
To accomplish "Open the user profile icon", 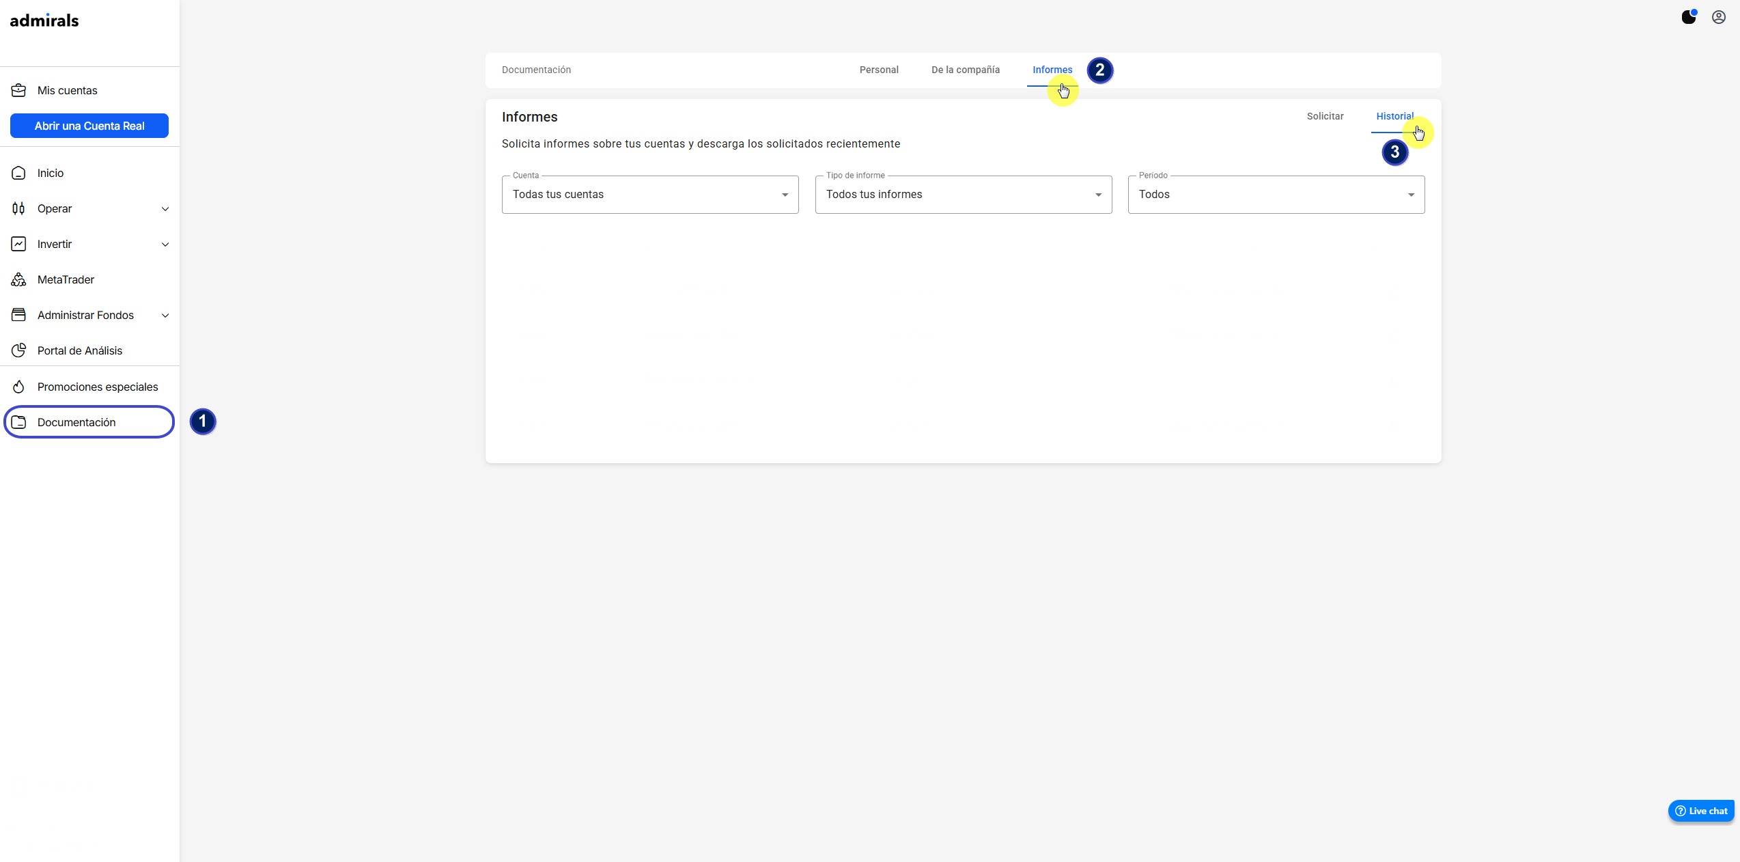I will (x=1718, y=17).
